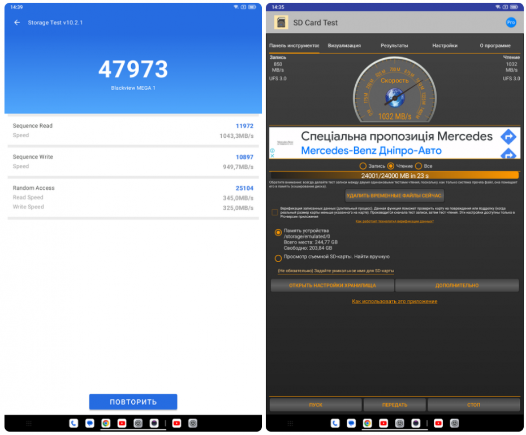
Task: Close the Mercedes ad with X icon
Action: tap(272, 156)
